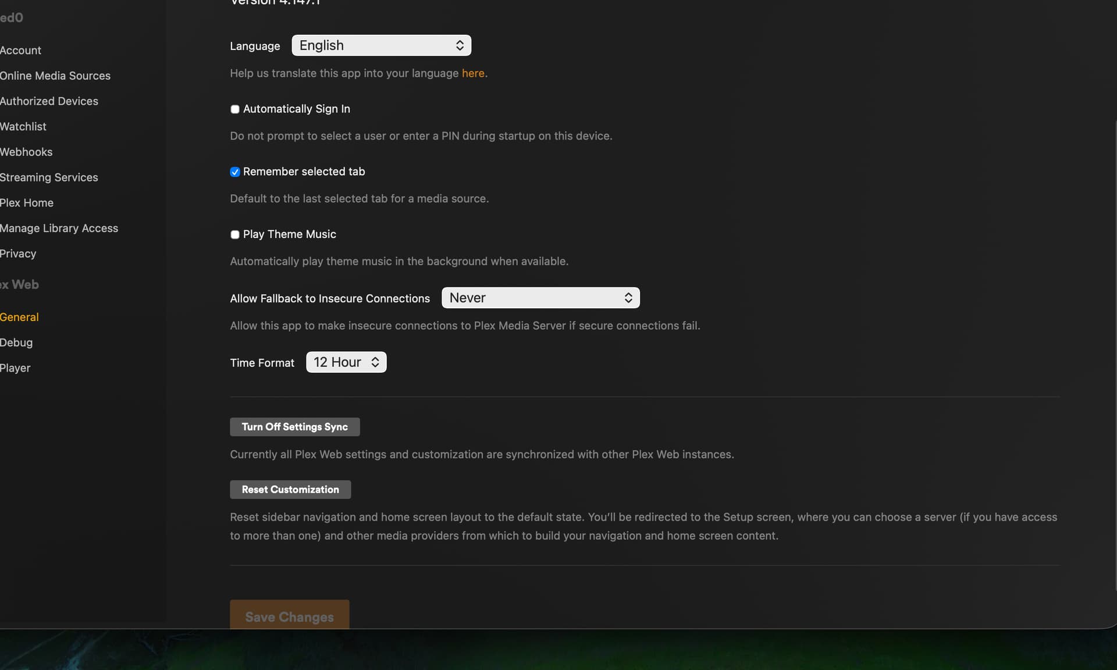Viewport: 1117px width, 670px height.
Task: Click Reset Customization button
Action: 290,490
